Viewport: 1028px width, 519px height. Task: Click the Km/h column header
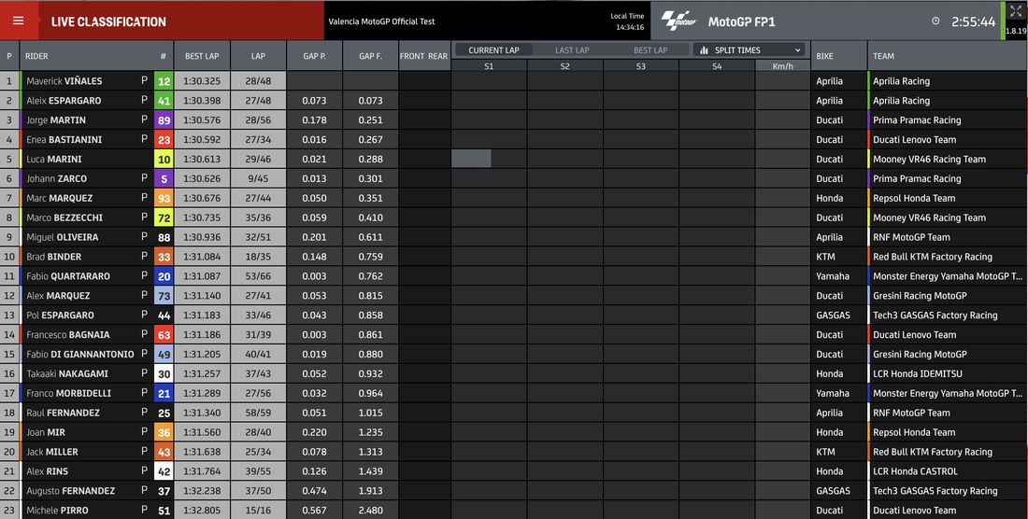click(783, 66)
